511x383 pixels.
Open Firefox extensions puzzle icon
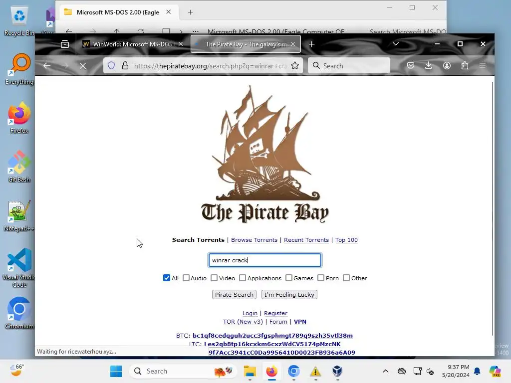coord(465,65)
